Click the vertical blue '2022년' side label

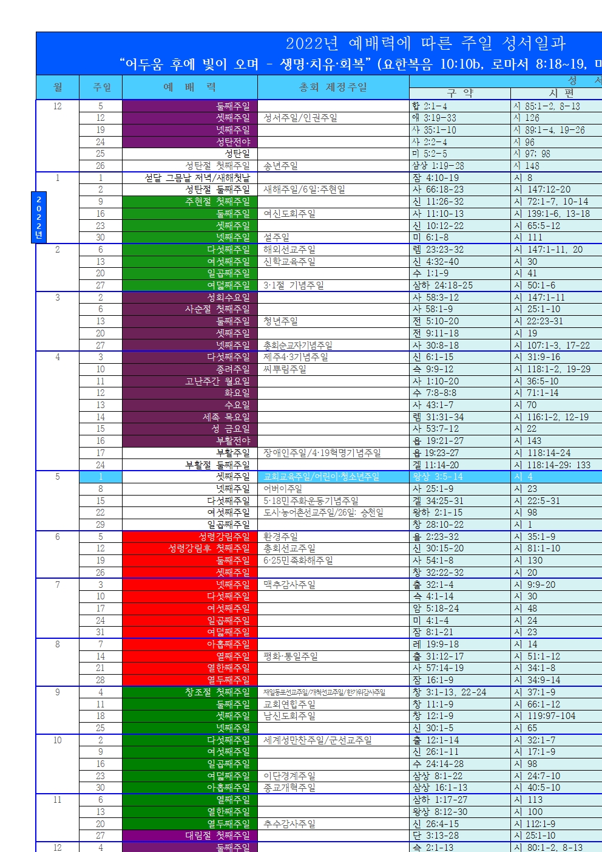[39, 217]
